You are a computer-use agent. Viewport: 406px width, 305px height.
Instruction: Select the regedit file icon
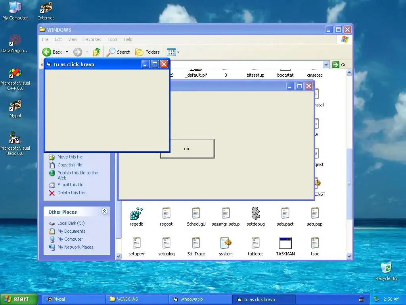136,216
